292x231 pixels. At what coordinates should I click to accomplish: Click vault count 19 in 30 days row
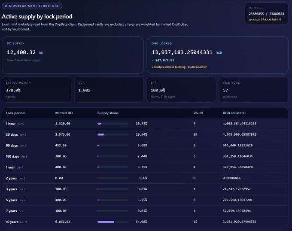click(195, 134)
